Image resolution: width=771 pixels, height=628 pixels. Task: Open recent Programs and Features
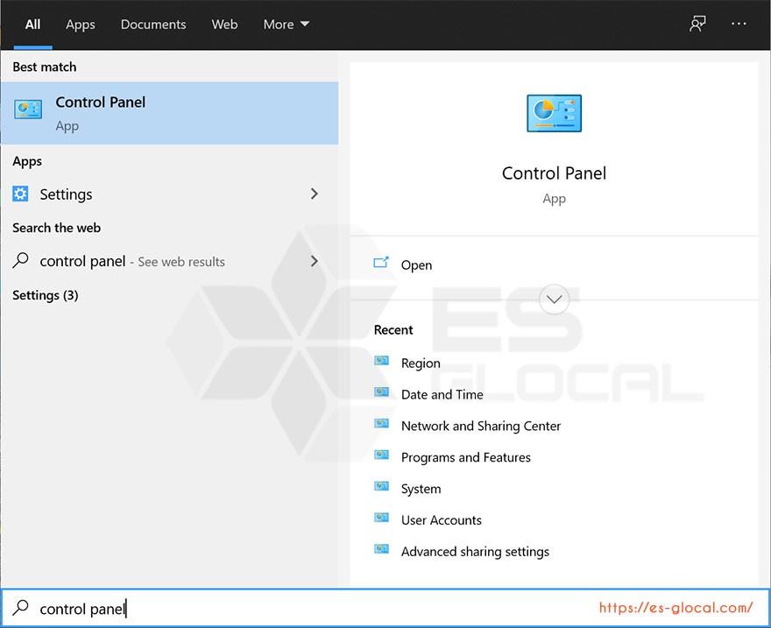(465, 457)
